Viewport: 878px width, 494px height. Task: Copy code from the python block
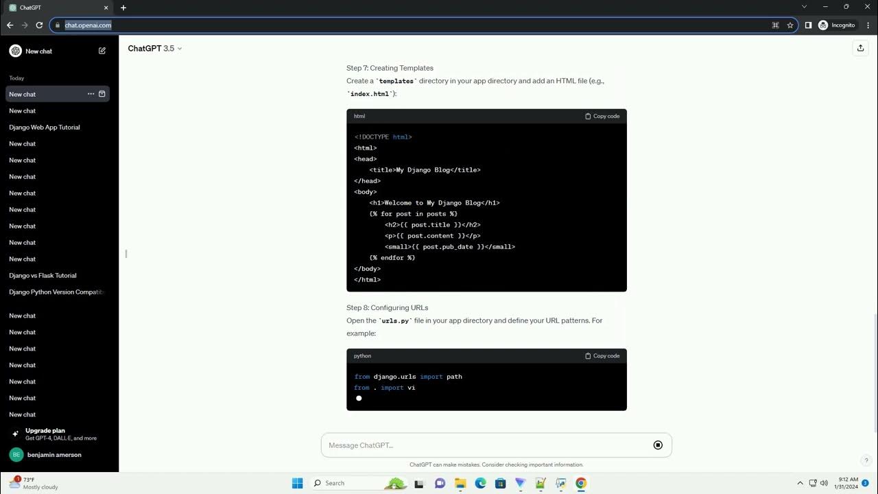pos(602,355)
